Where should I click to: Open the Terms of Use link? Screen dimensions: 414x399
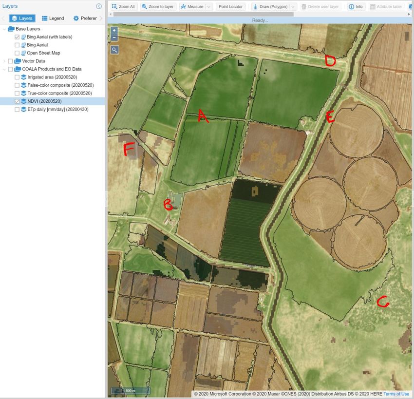pos(396,394)
